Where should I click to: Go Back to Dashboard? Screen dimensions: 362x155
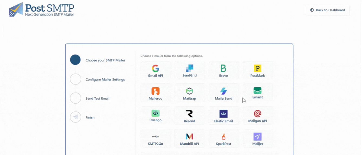click(x=327, y=10)
